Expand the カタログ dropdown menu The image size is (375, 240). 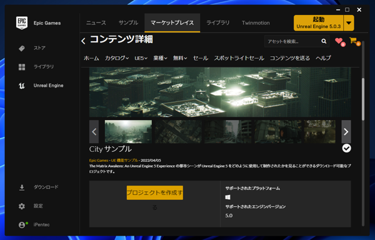(x=117, y=58)
